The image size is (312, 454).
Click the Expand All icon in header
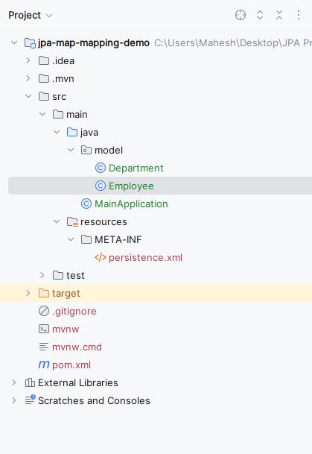[260, 15]
